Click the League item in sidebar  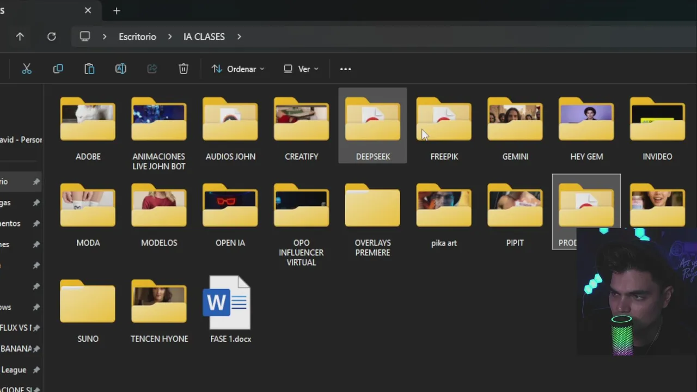point(14,370)
